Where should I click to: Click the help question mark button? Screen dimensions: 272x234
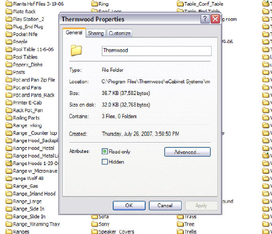205,19
